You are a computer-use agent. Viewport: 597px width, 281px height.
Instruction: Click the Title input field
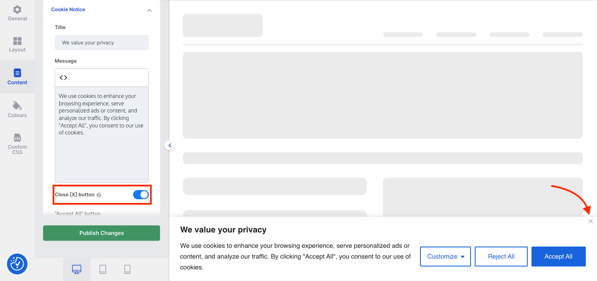point(102,43)
